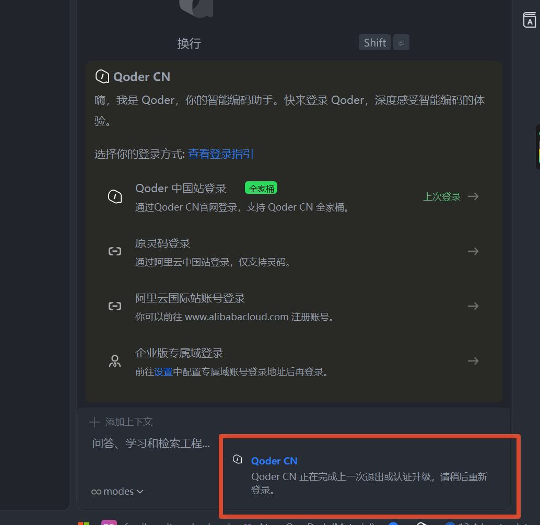Click the notification message 正在完成上一次退出或认证升级

click(369, 483)
